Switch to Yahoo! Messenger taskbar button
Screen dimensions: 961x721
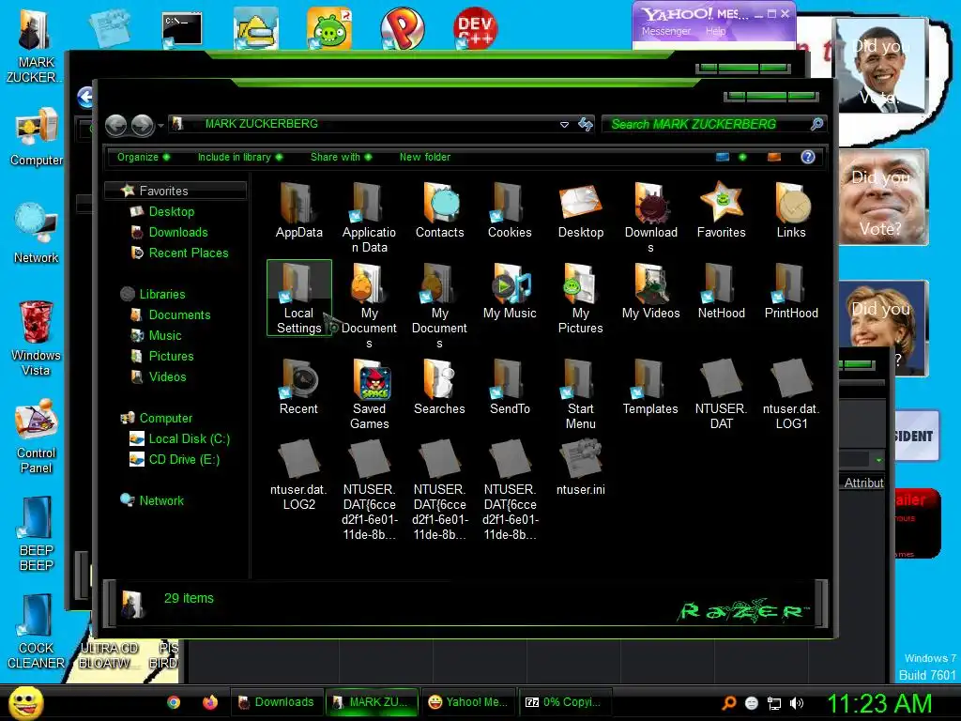pos(467,702)
